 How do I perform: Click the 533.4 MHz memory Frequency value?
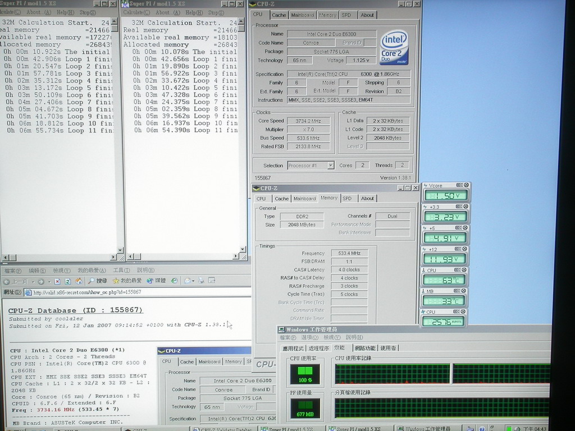point(349,253)
